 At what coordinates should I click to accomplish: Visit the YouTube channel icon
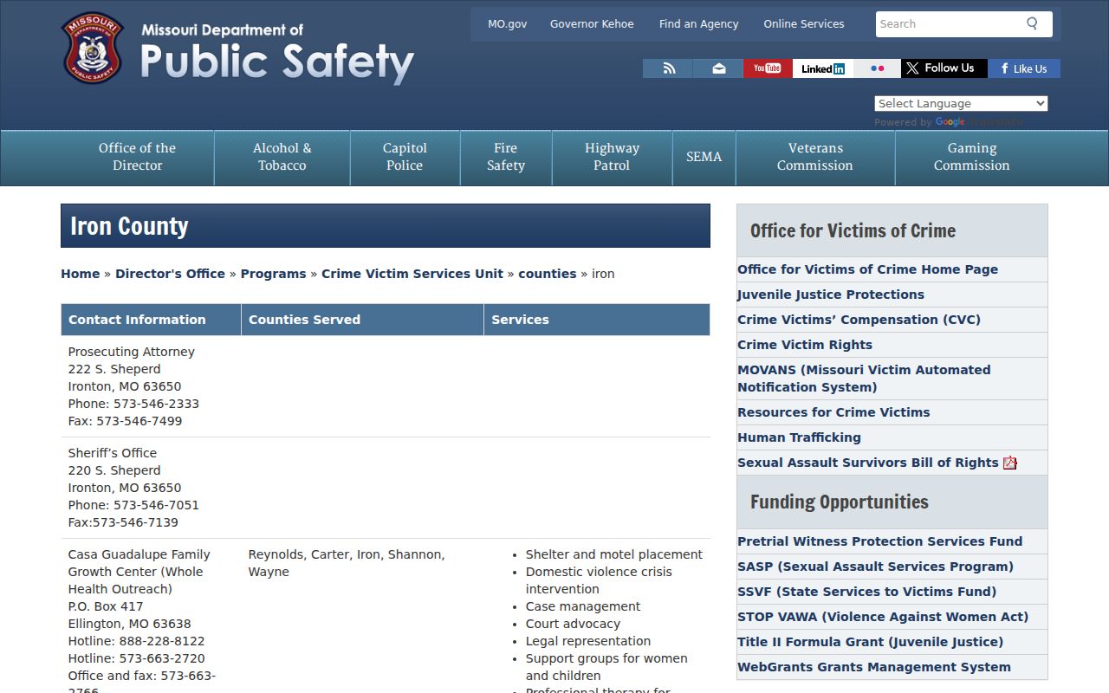pos(768,68)
